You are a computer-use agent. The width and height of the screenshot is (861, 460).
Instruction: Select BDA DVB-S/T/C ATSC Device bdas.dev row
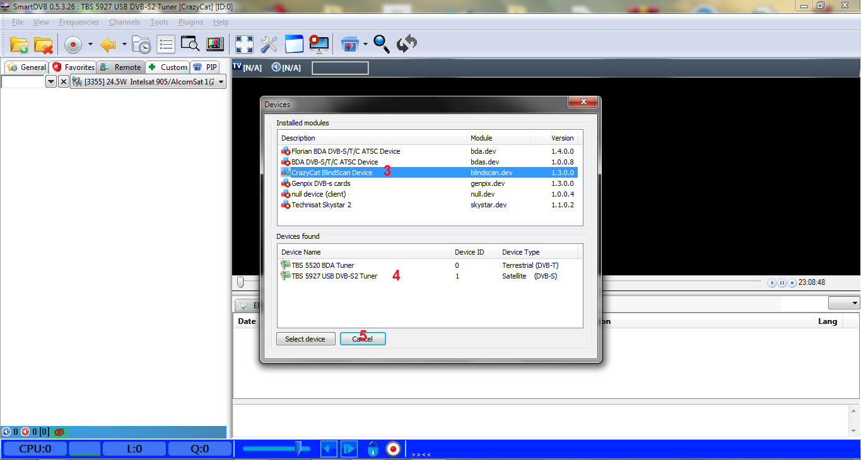tap(429, 162)
